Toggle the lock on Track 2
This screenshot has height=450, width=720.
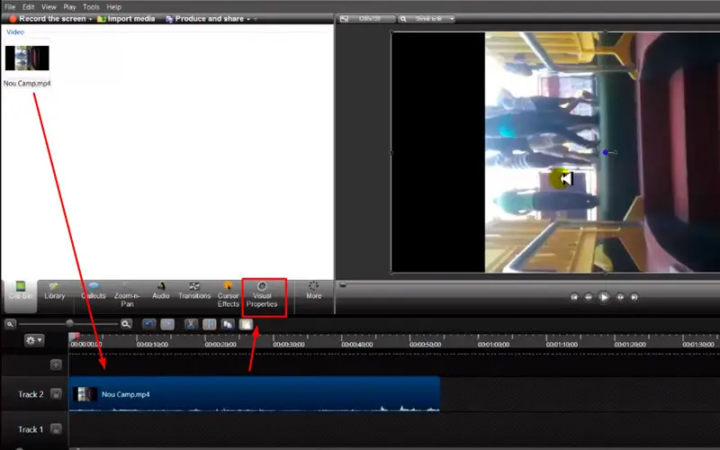click(56, 394)
